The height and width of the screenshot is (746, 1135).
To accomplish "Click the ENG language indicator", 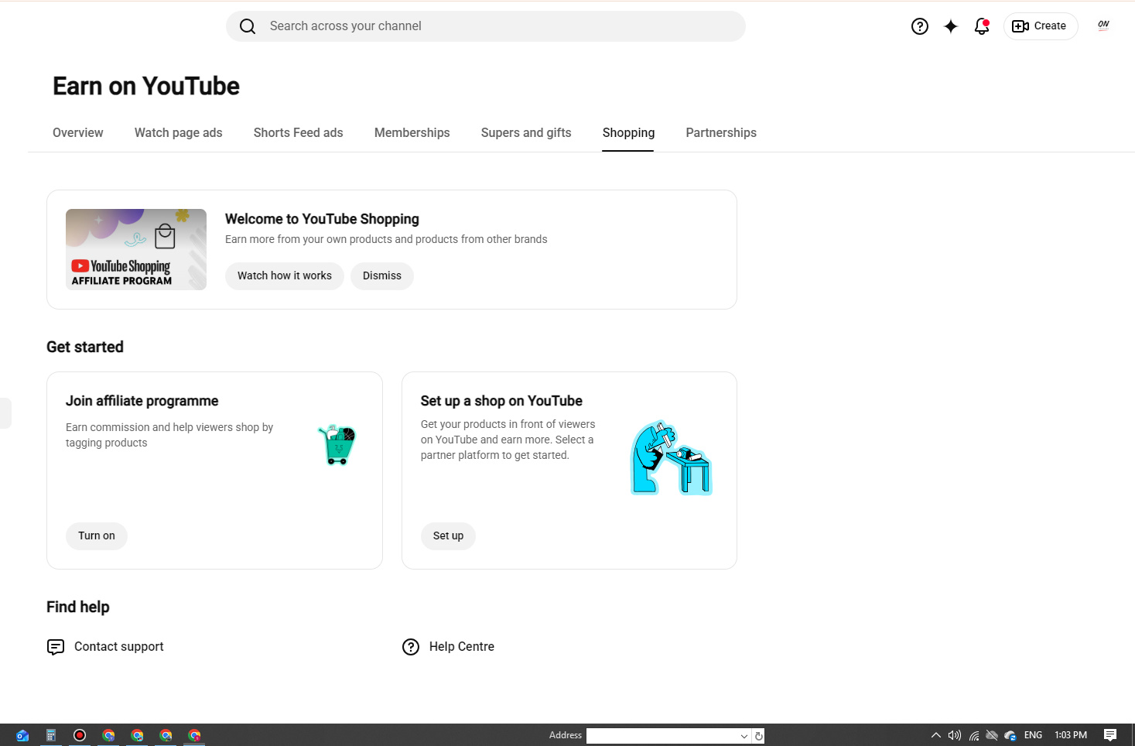I will (1034, 735).
